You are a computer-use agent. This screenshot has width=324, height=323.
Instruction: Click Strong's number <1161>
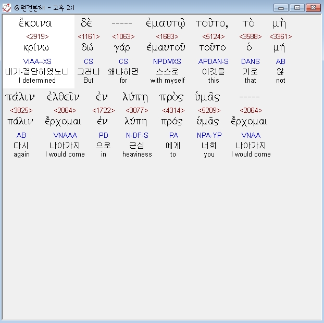(89, 36)
